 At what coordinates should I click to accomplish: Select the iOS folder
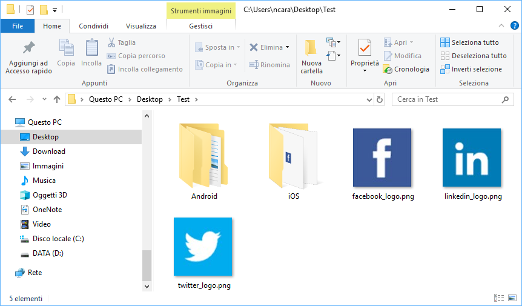294,162
